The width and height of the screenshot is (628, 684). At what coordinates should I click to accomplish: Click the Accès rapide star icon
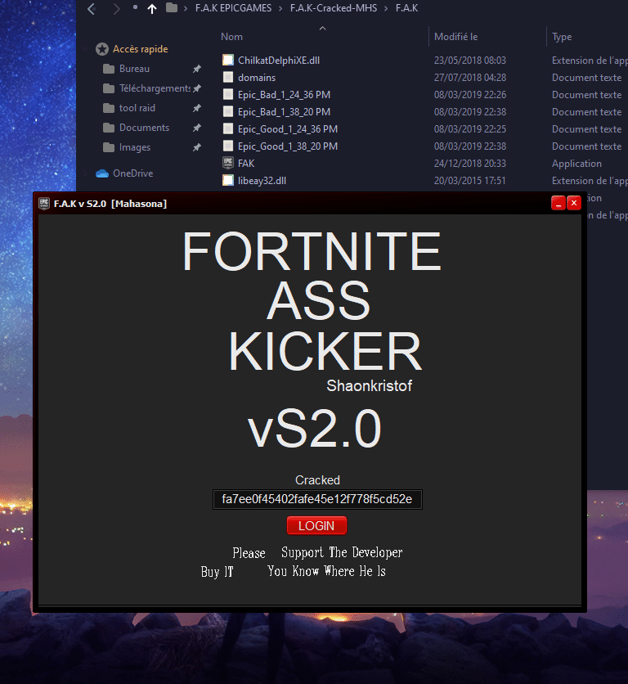(102, 49)
